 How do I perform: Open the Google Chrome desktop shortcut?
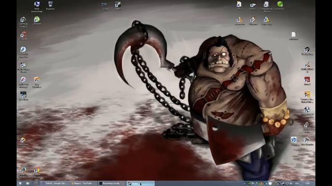pos(37,173)
